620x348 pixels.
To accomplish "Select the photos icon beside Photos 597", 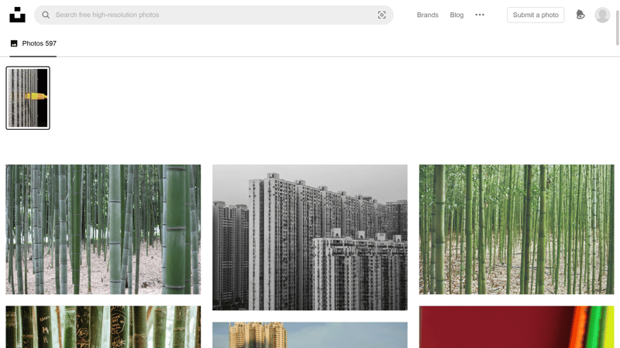I will pos(14,43).
